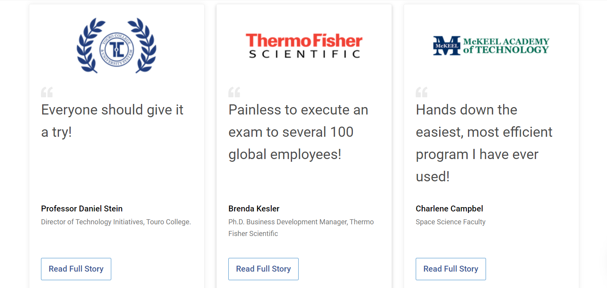607x288 pixels.
Task: Click the Hands down the easiest quote
Action: tap(484, 143)
